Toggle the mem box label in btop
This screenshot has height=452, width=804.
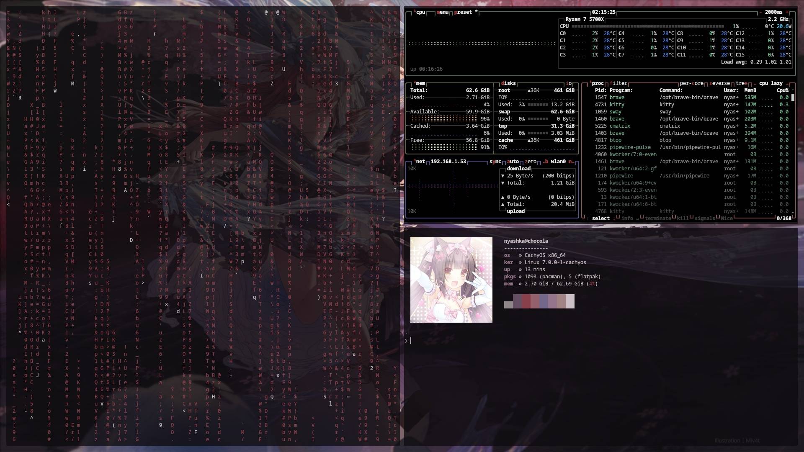pos(420,83)
